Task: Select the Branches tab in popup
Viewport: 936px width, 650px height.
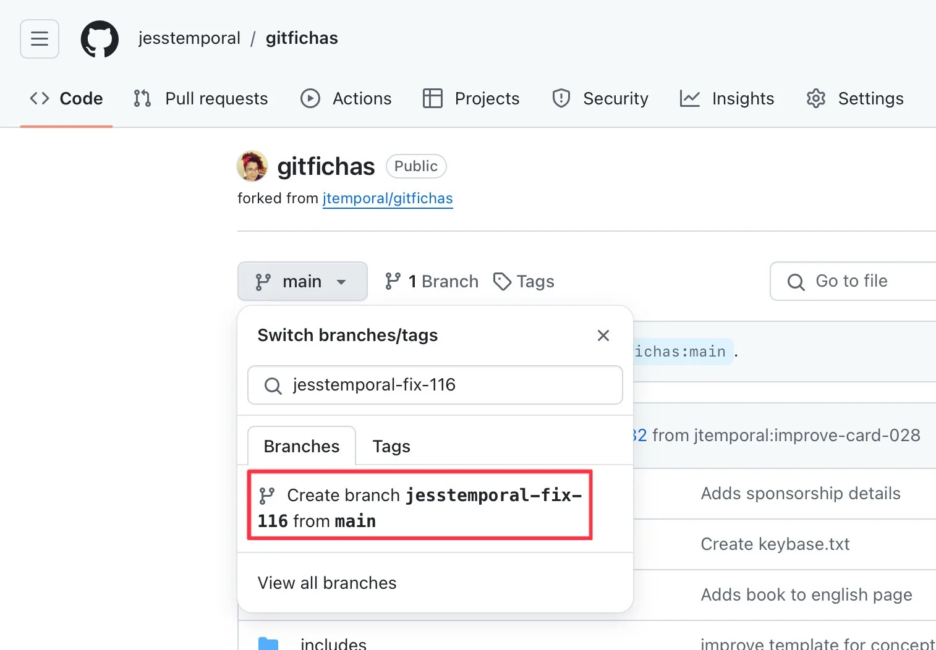Action: point(302,446)
